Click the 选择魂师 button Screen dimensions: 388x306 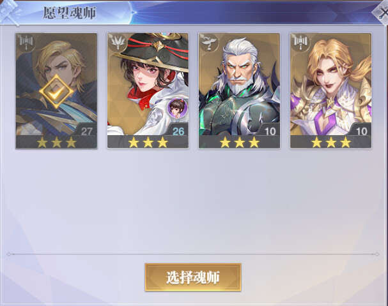click(x=193, y=277)
